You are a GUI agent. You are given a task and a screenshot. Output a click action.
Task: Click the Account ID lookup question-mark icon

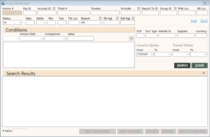(x=54, y=9)
